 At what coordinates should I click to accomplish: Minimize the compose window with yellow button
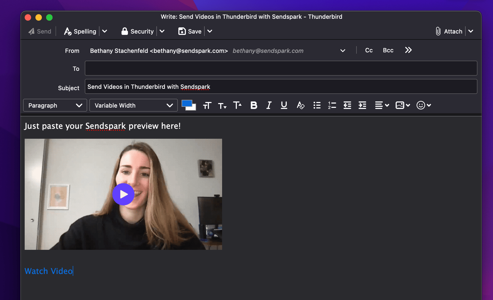[x=39, y=17]
